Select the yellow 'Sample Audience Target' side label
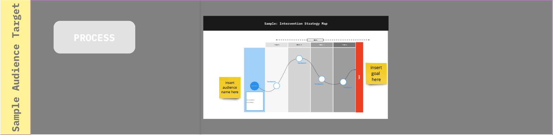 pyautogui.click(x=15, y=67)
